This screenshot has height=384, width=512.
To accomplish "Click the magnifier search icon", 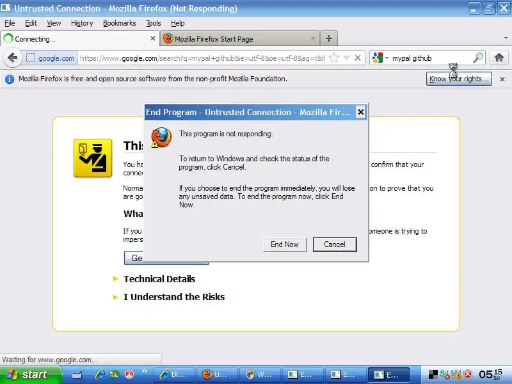I will coord(477,58).
